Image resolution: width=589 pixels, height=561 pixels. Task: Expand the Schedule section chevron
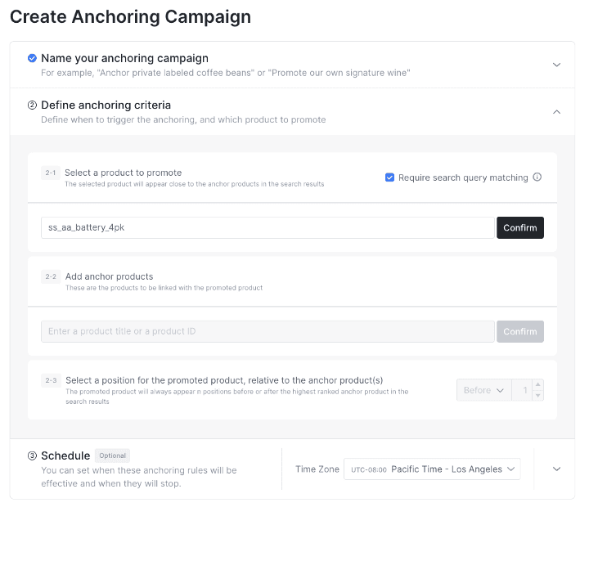[557, 469]
